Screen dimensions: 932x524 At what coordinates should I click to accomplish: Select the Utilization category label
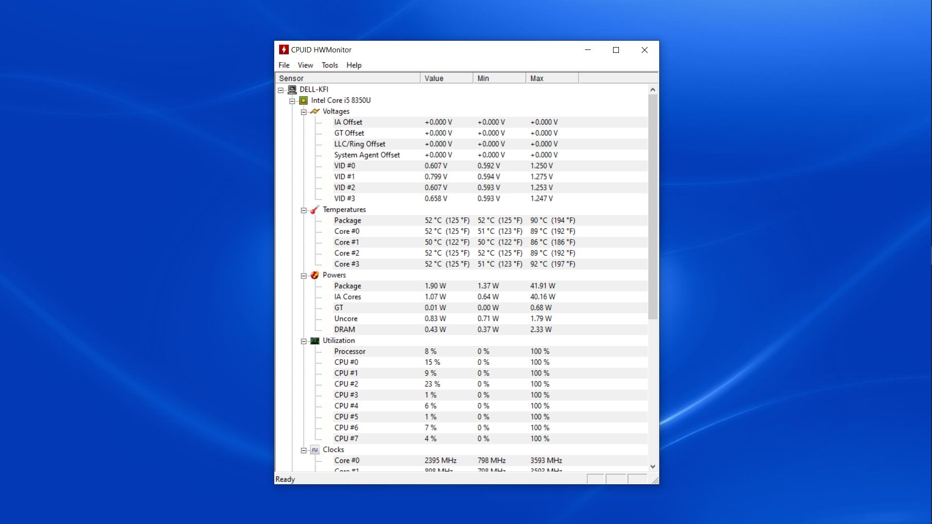click(339, 341)
